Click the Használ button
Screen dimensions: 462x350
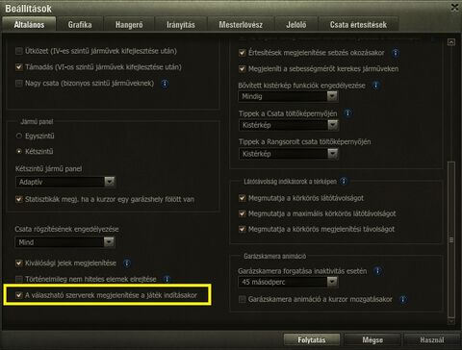432,339
